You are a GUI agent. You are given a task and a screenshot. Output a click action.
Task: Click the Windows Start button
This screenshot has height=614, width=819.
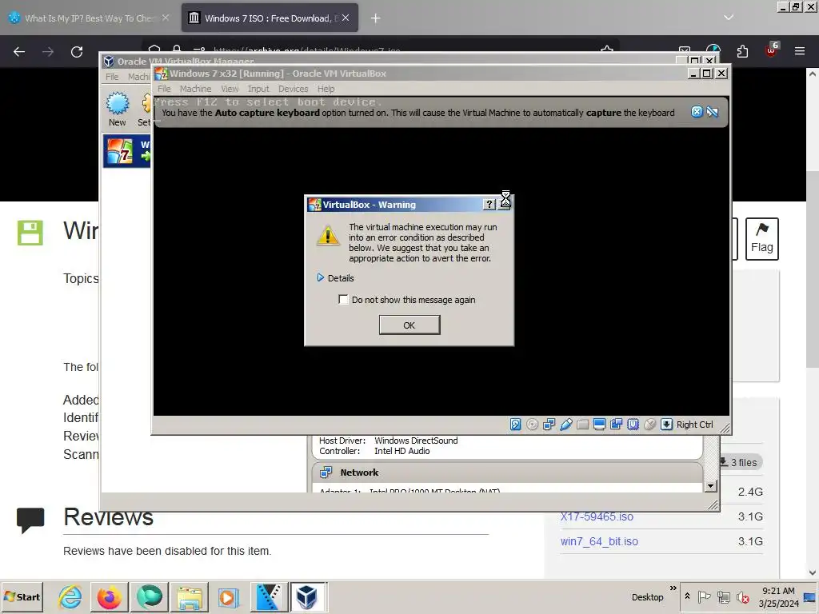click(x=22, y=596)
